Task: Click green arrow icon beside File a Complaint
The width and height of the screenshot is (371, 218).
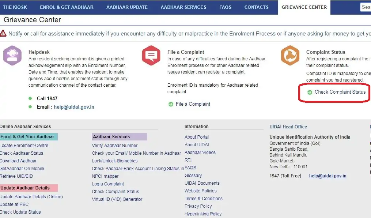Action: 171,104
